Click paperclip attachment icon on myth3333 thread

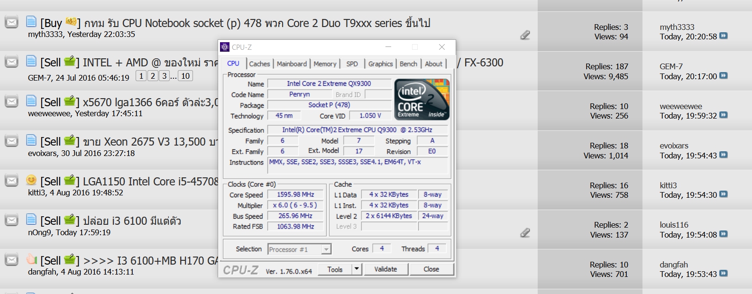[x=525, y=35]
